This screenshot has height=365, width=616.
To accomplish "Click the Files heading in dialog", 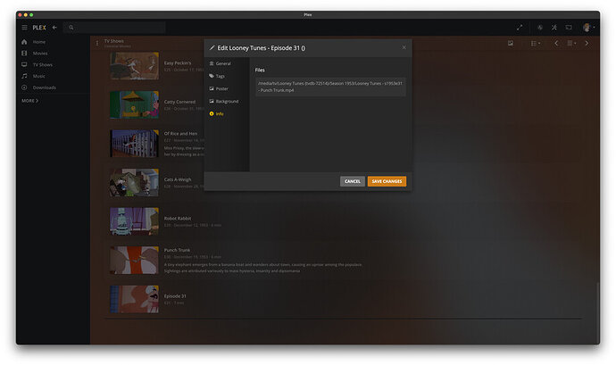I will pos(260,70).
